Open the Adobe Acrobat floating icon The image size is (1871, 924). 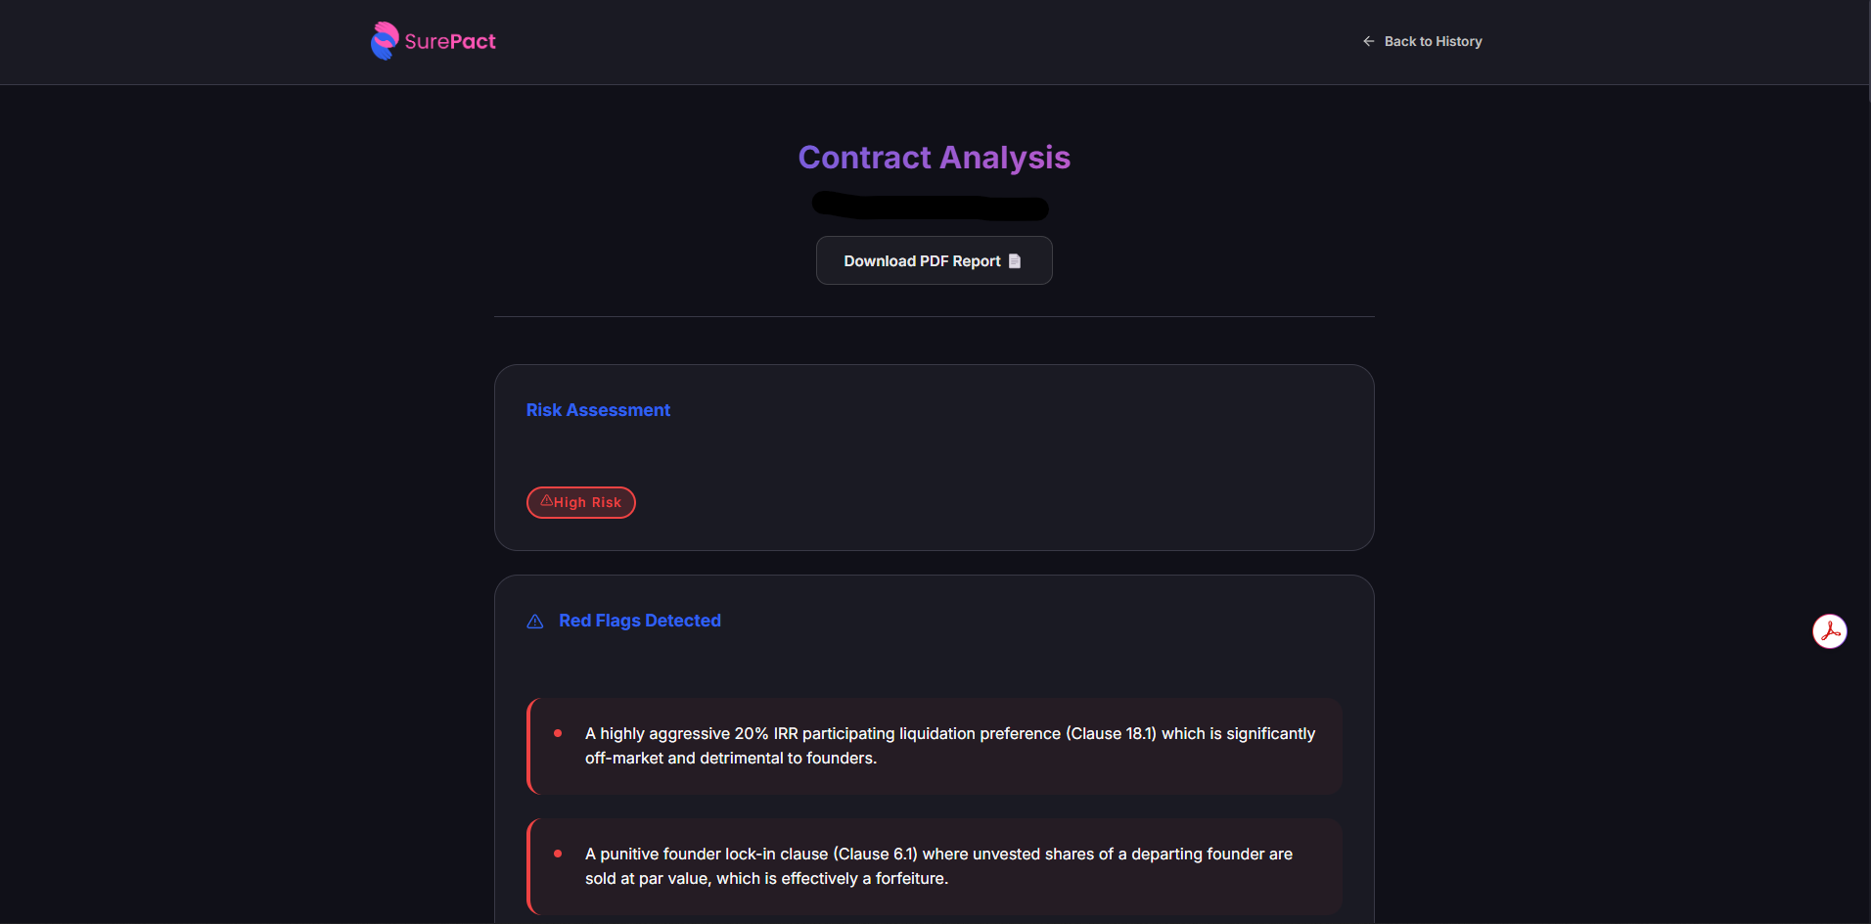click(x=1830, y=631)
